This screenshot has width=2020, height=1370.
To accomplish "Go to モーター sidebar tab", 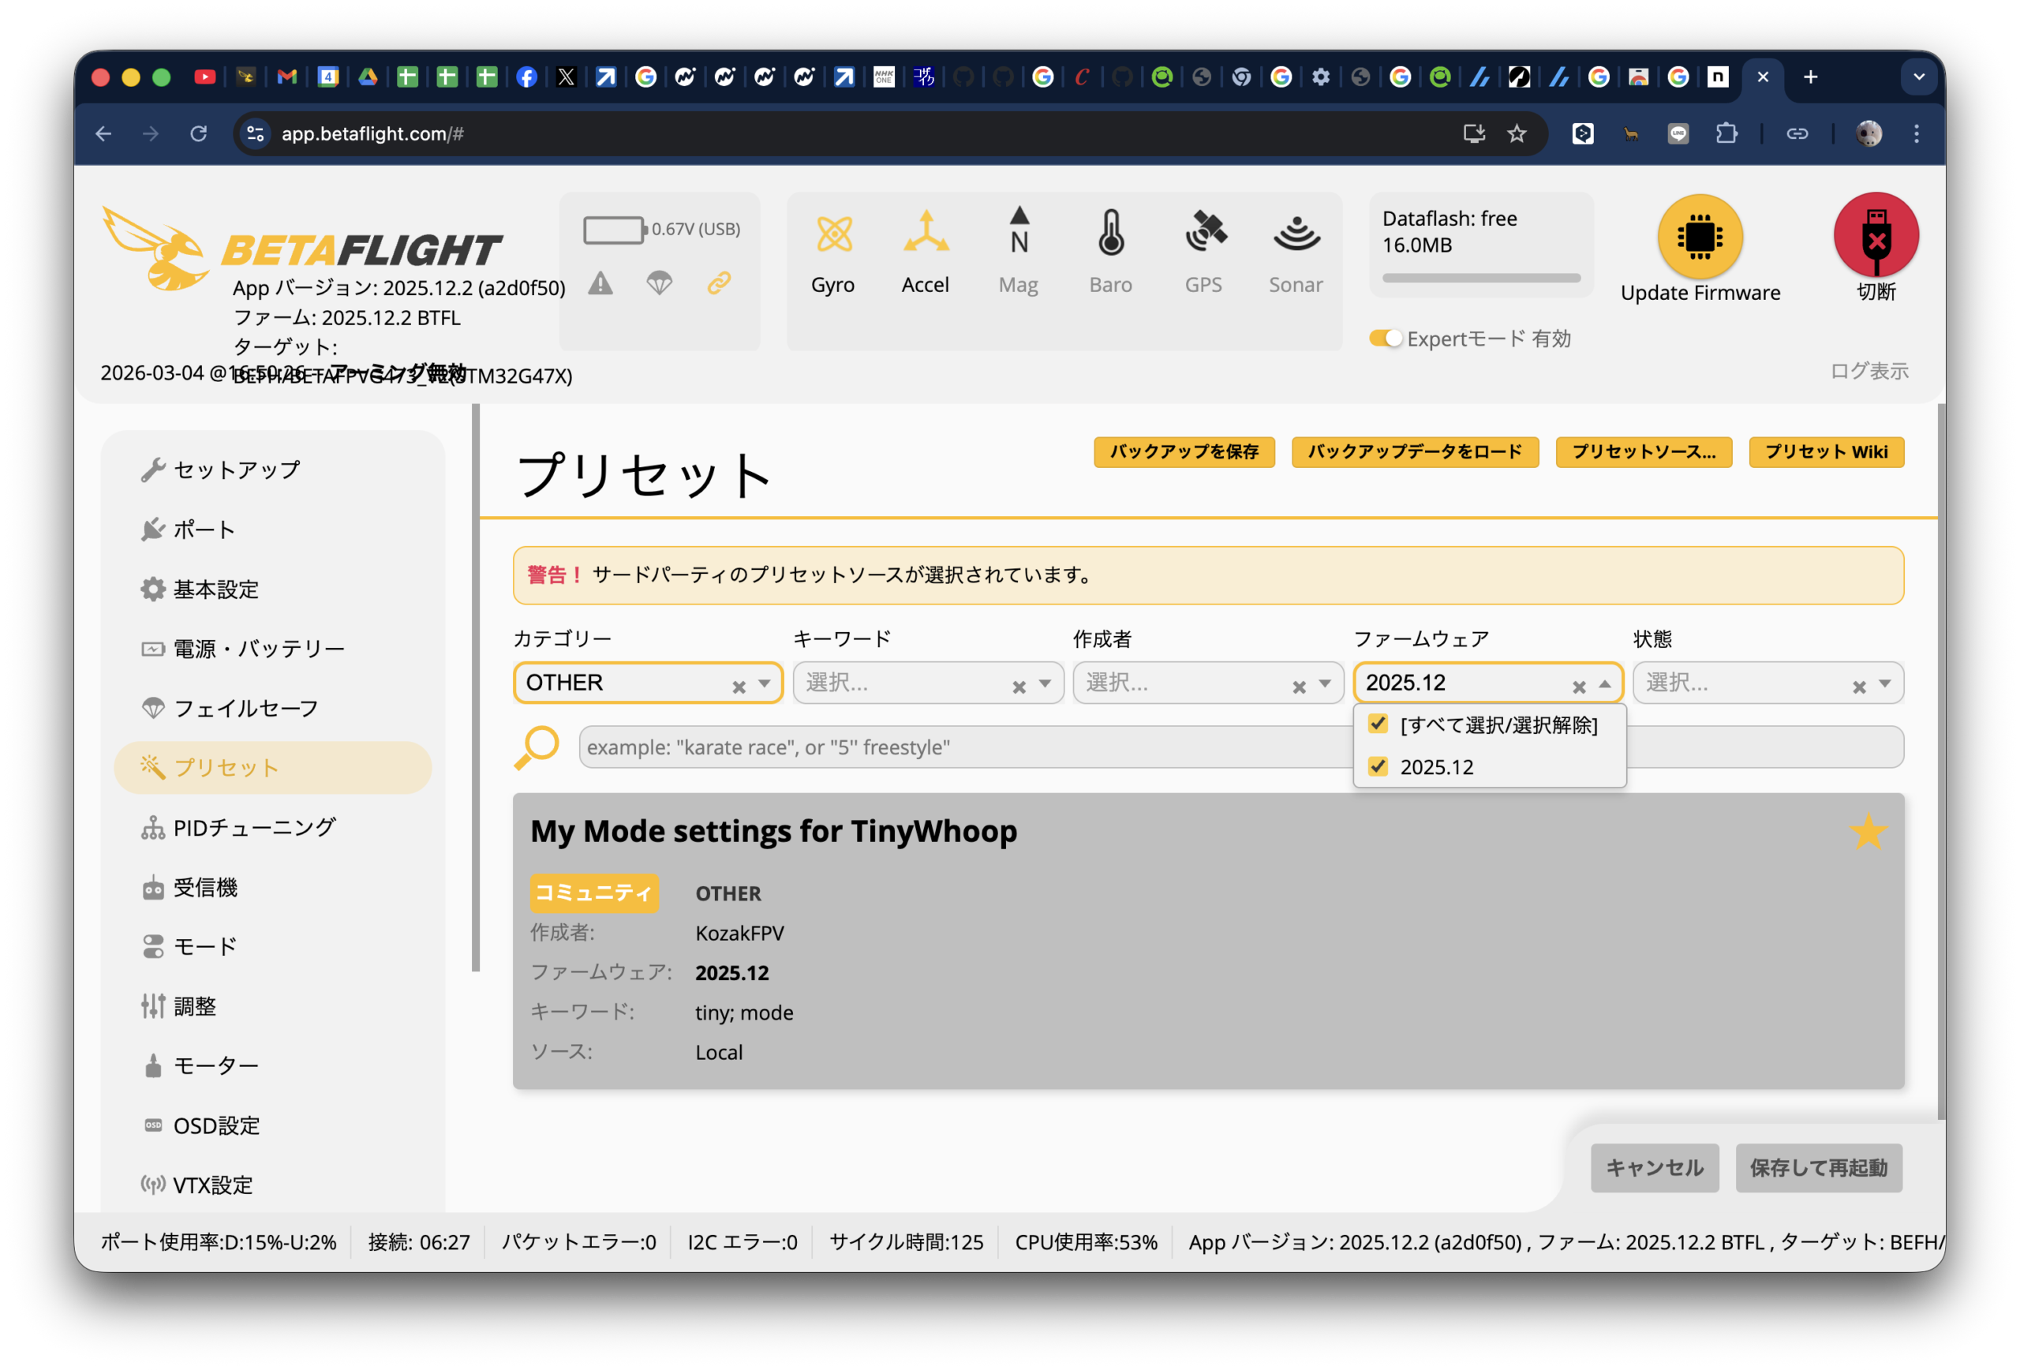I will pyautogui.click(x=215, y=1065).
